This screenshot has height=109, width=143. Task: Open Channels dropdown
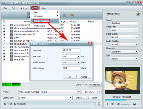[x=136, y=52]
